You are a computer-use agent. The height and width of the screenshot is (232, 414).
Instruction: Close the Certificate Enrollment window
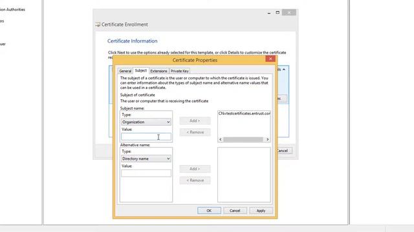(289, 12)
